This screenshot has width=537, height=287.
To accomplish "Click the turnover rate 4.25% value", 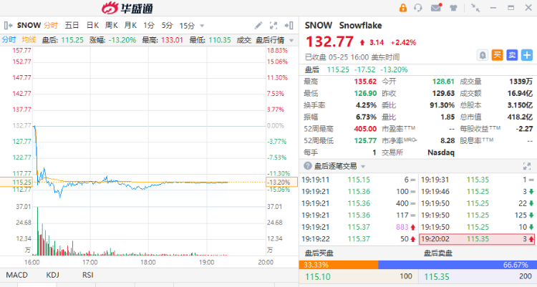I will pos(366,105).
